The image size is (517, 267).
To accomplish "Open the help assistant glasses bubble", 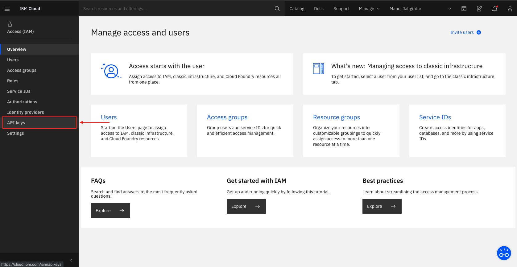I will pos(504,253).
